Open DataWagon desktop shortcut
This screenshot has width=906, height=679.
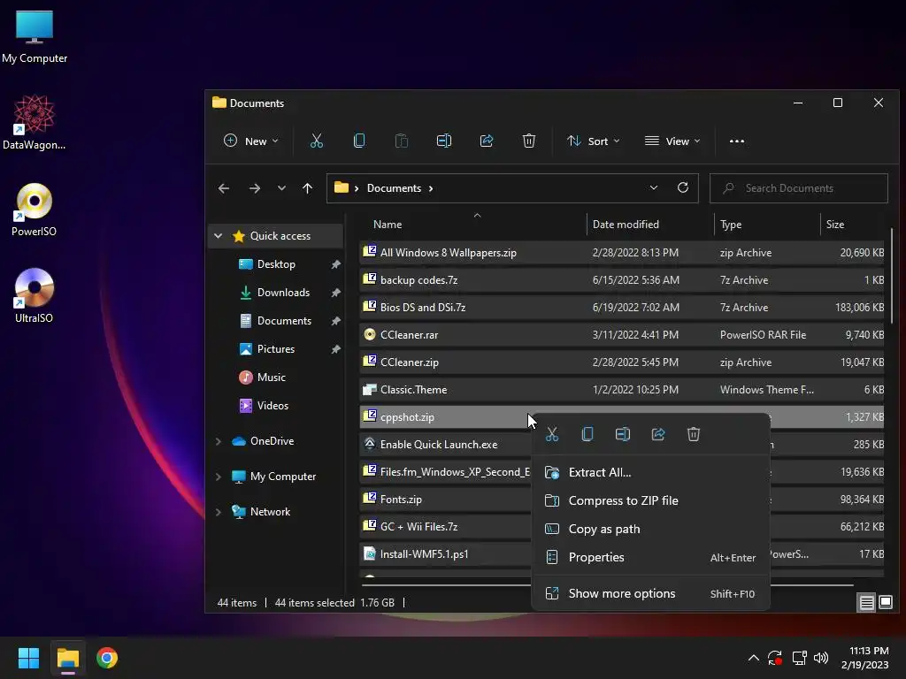click(x=35, y=123)
